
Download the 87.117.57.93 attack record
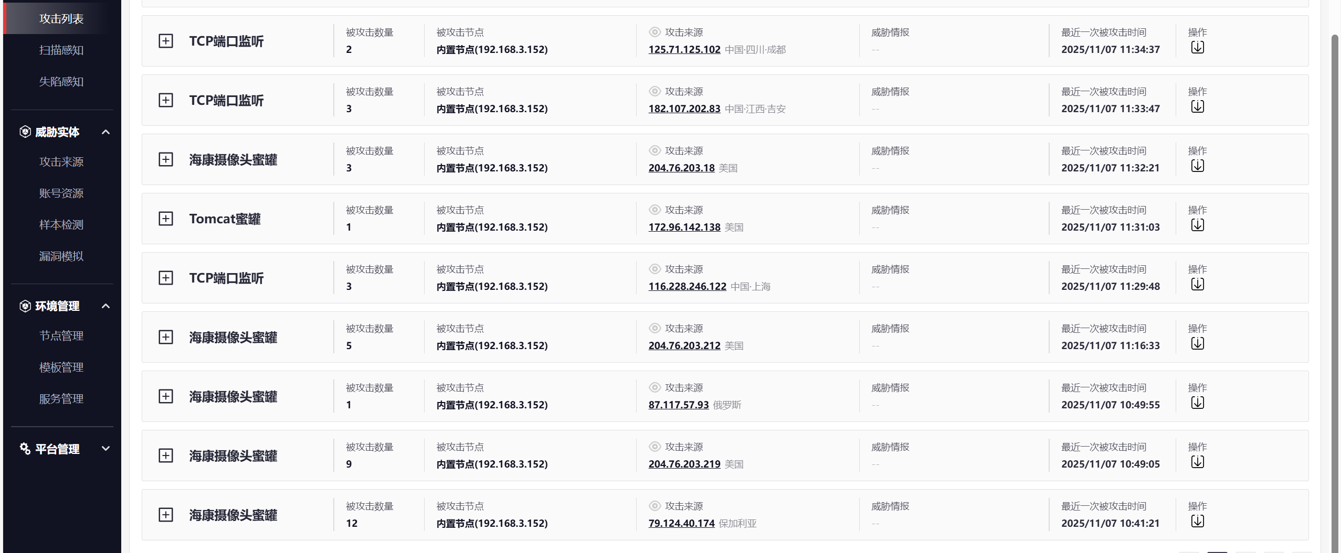(x=1197, y=403)
